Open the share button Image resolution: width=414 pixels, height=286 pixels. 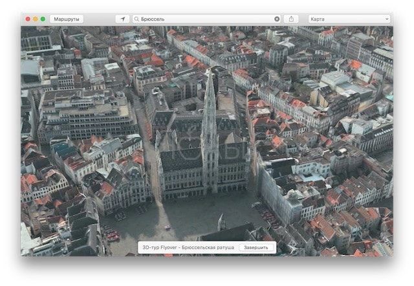291,19
